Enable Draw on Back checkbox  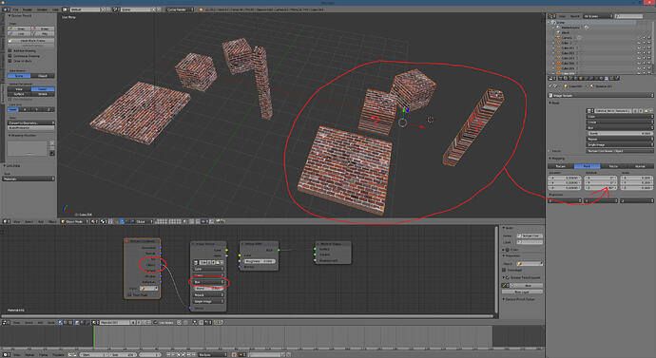(10, 61)
